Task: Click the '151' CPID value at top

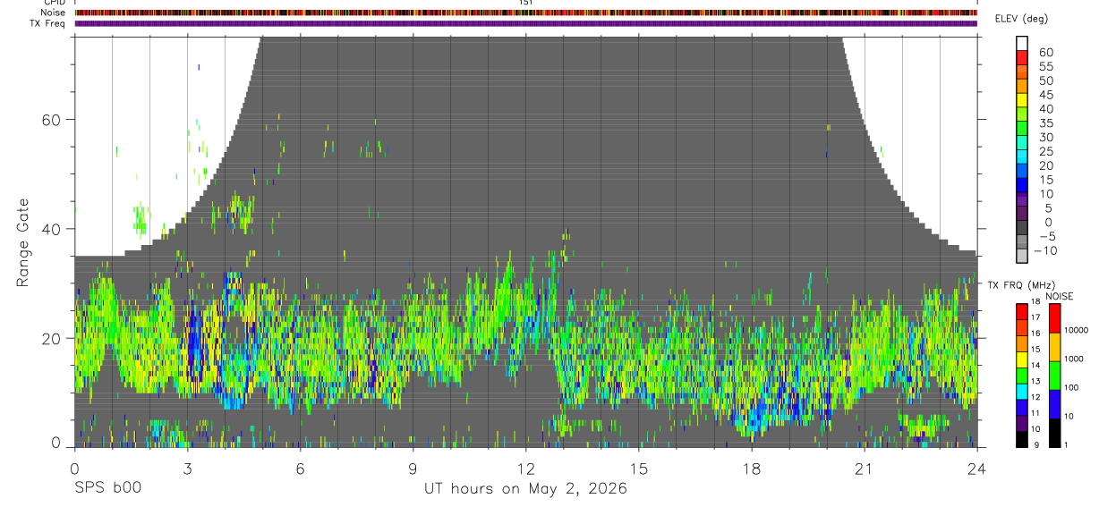Action: pos(526,3)
